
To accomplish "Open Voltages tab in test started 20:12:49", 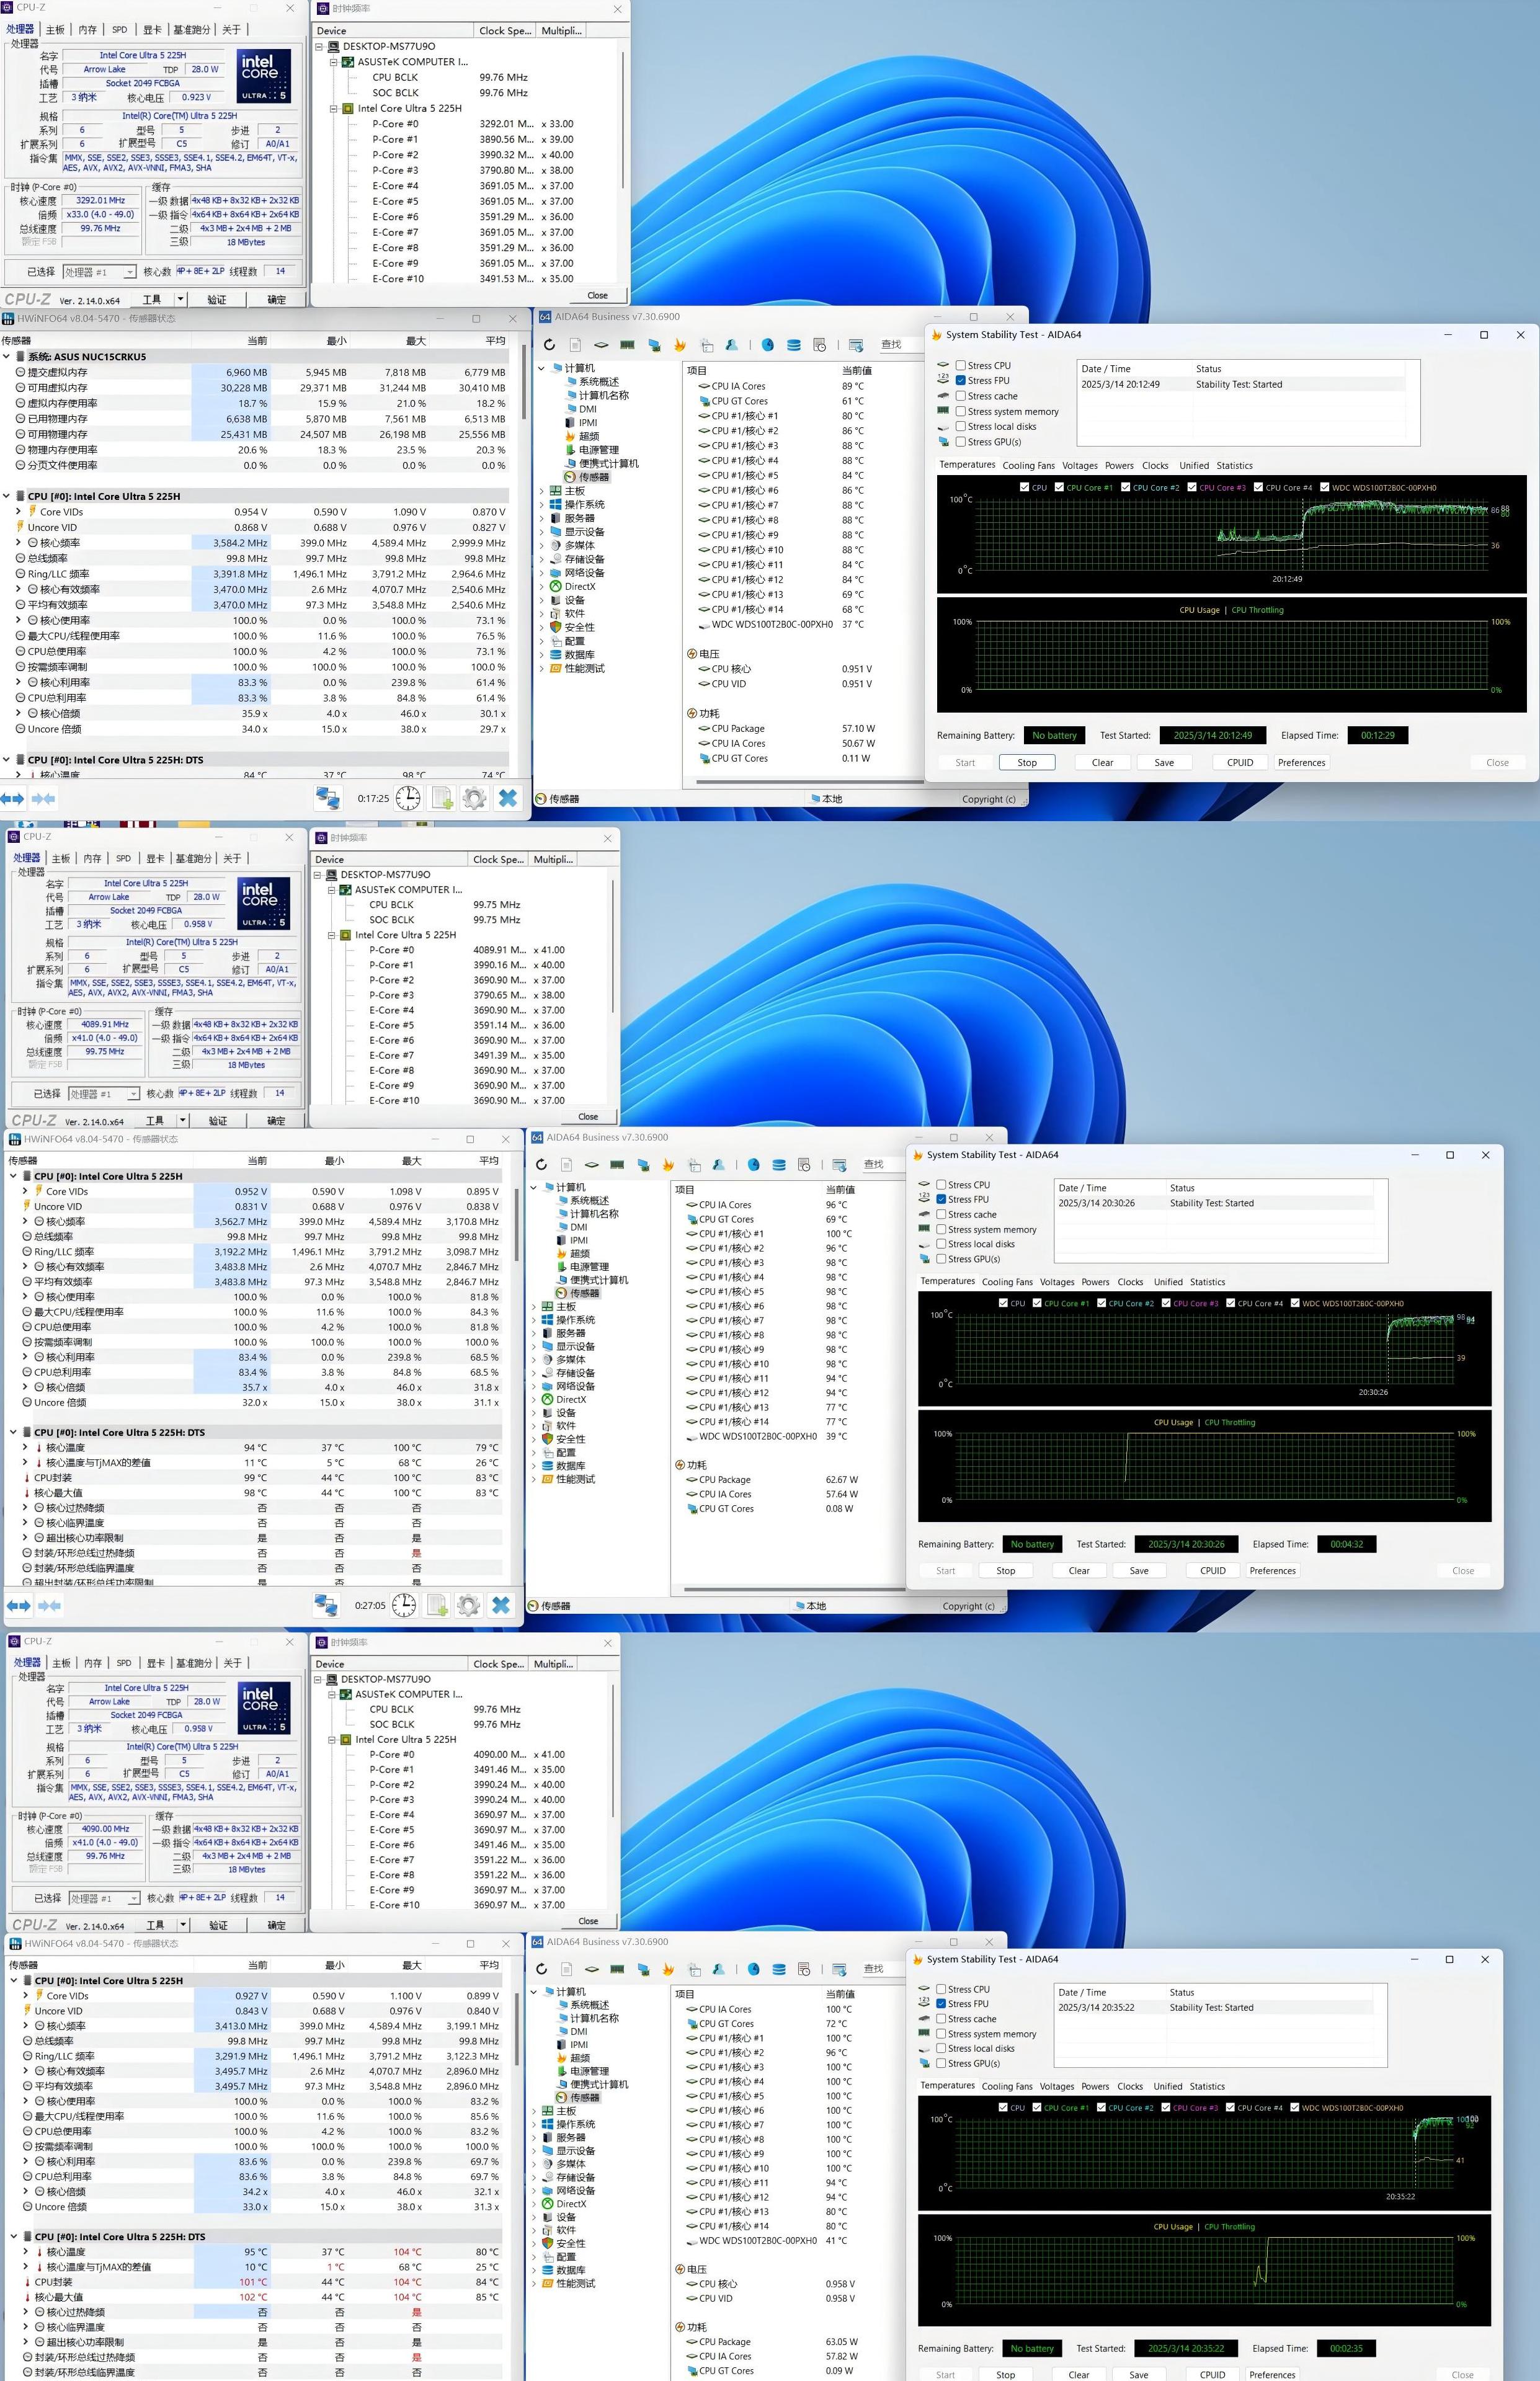I will (x=1079, y=465).
